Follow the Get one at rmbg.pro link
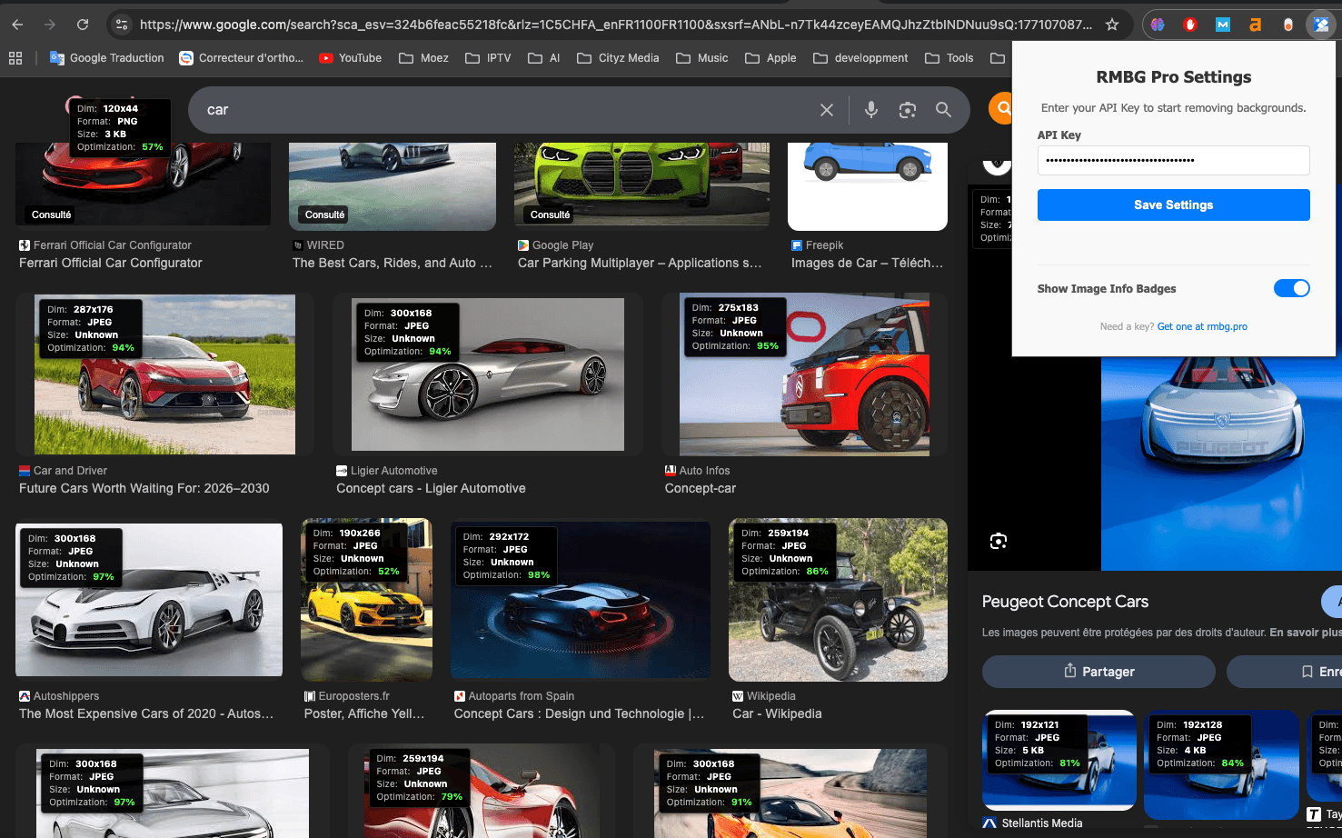1342x838 pixels. click(1202, 326)
